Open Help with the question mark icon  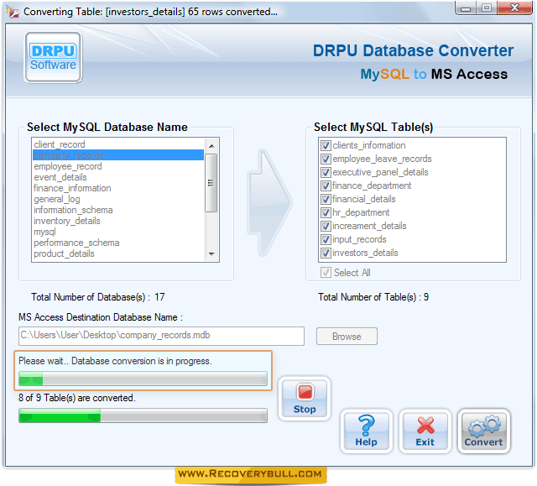click(366, 431)
